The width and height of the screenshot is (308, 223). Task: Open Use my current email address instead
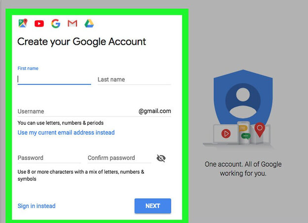coord(66,133)
